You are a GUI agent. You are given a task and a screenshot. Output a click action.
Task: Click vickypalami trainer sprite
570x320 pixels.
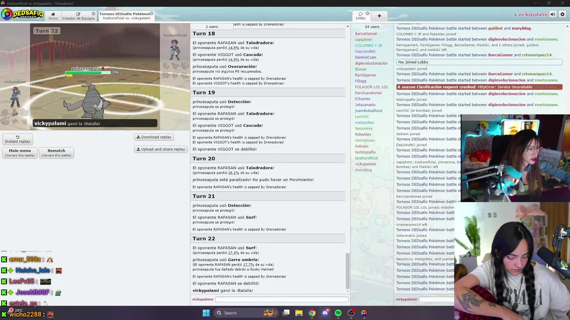[x=16, y=97]
